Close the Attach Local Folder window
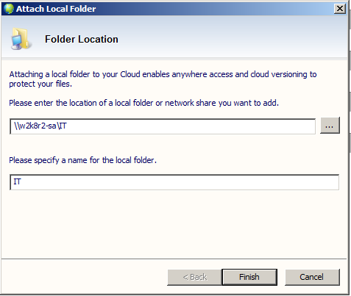Viewport: 351px width, 296px height. click(340, 9)
